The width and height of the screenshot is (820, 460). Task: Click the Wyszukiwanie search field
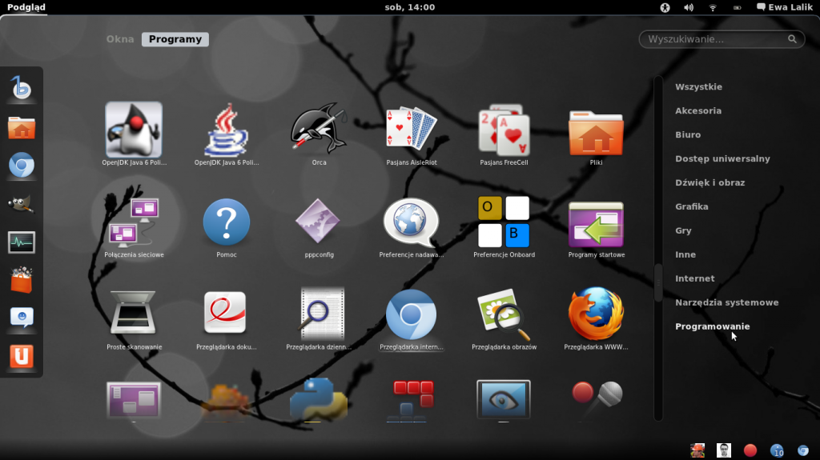[722, 39]
